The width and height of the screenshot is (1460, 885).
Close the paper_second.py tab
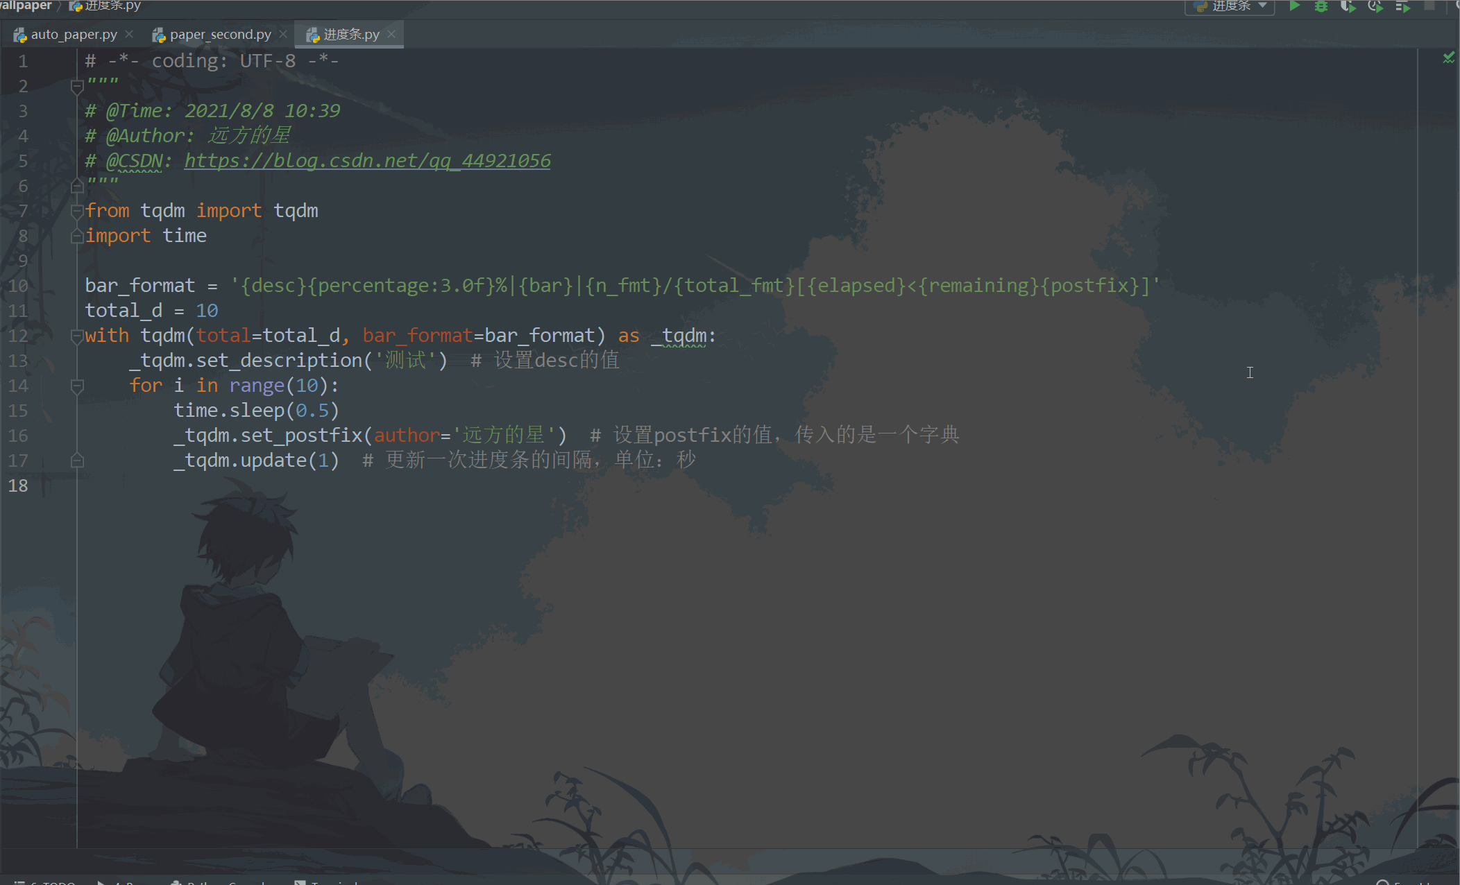pyautogui.click(x=283, y=34)
